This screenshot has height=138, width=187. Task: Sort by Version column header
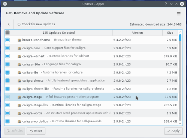pos(138,33)
